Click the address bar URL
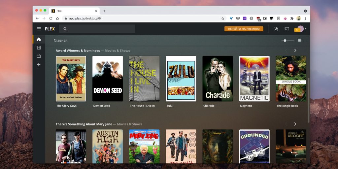This screenshot has height=169, width=338. pyautogui.click(x=85, y=18)
